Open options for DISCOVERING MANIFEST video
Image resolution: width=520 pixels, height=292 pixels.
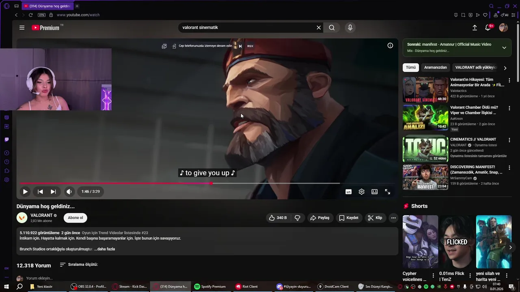[x=509, y=167]
